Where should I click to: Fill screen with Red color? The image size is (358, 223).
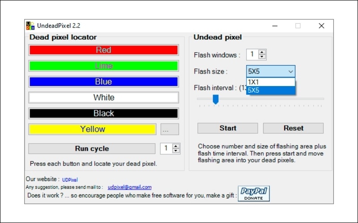(x=103, y=50)
